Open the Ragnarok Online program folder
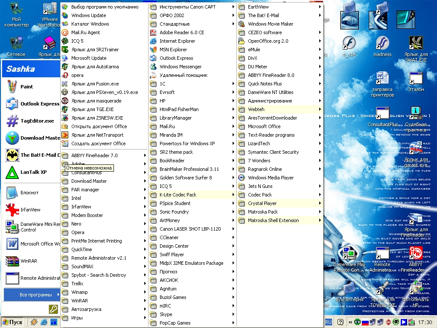 tap(280, 169)
